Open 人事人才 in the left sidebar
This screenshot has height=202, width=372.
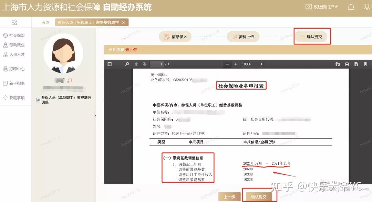(x=14, y=54)
